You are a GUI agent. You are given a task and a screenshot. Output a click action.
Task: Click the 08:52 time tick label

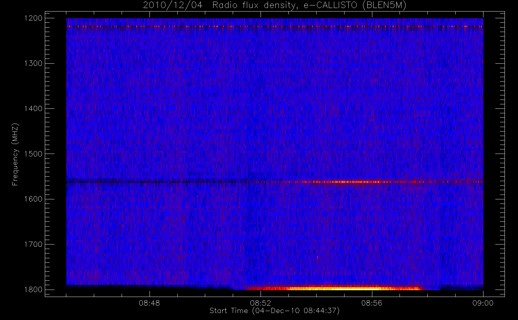(261, 303)
